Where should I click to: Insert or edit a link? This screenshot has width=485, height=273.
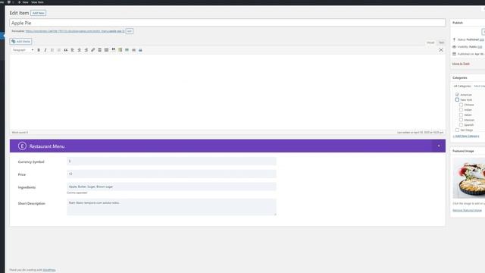92,50
